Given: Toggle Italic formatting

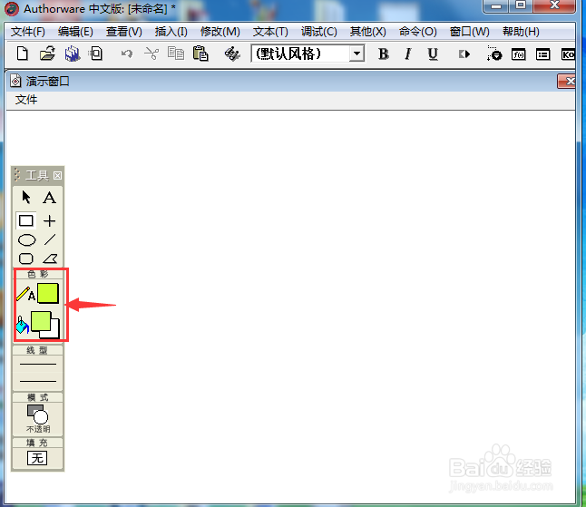Looking at the screenshot, I should coord(408,54).
